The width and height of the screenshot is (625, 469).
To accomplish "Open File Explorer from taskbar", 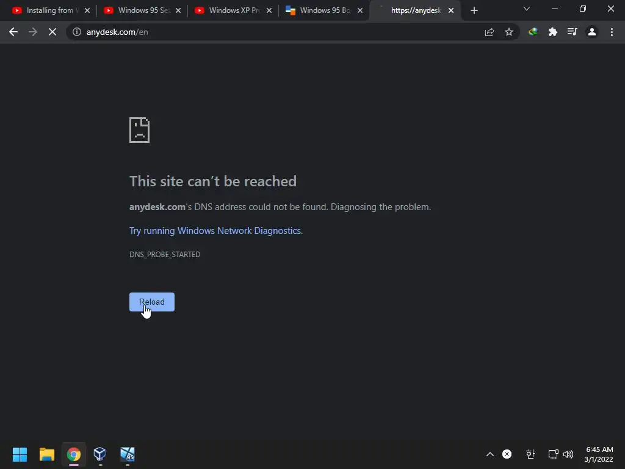I will click(x=46, y=454).
